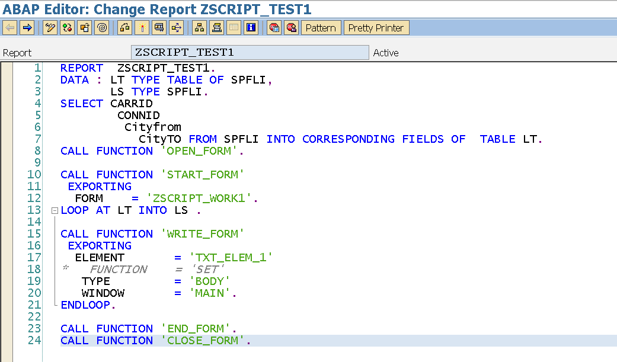
Task: Select the Report name input field
Action: (x=249, y=52)
